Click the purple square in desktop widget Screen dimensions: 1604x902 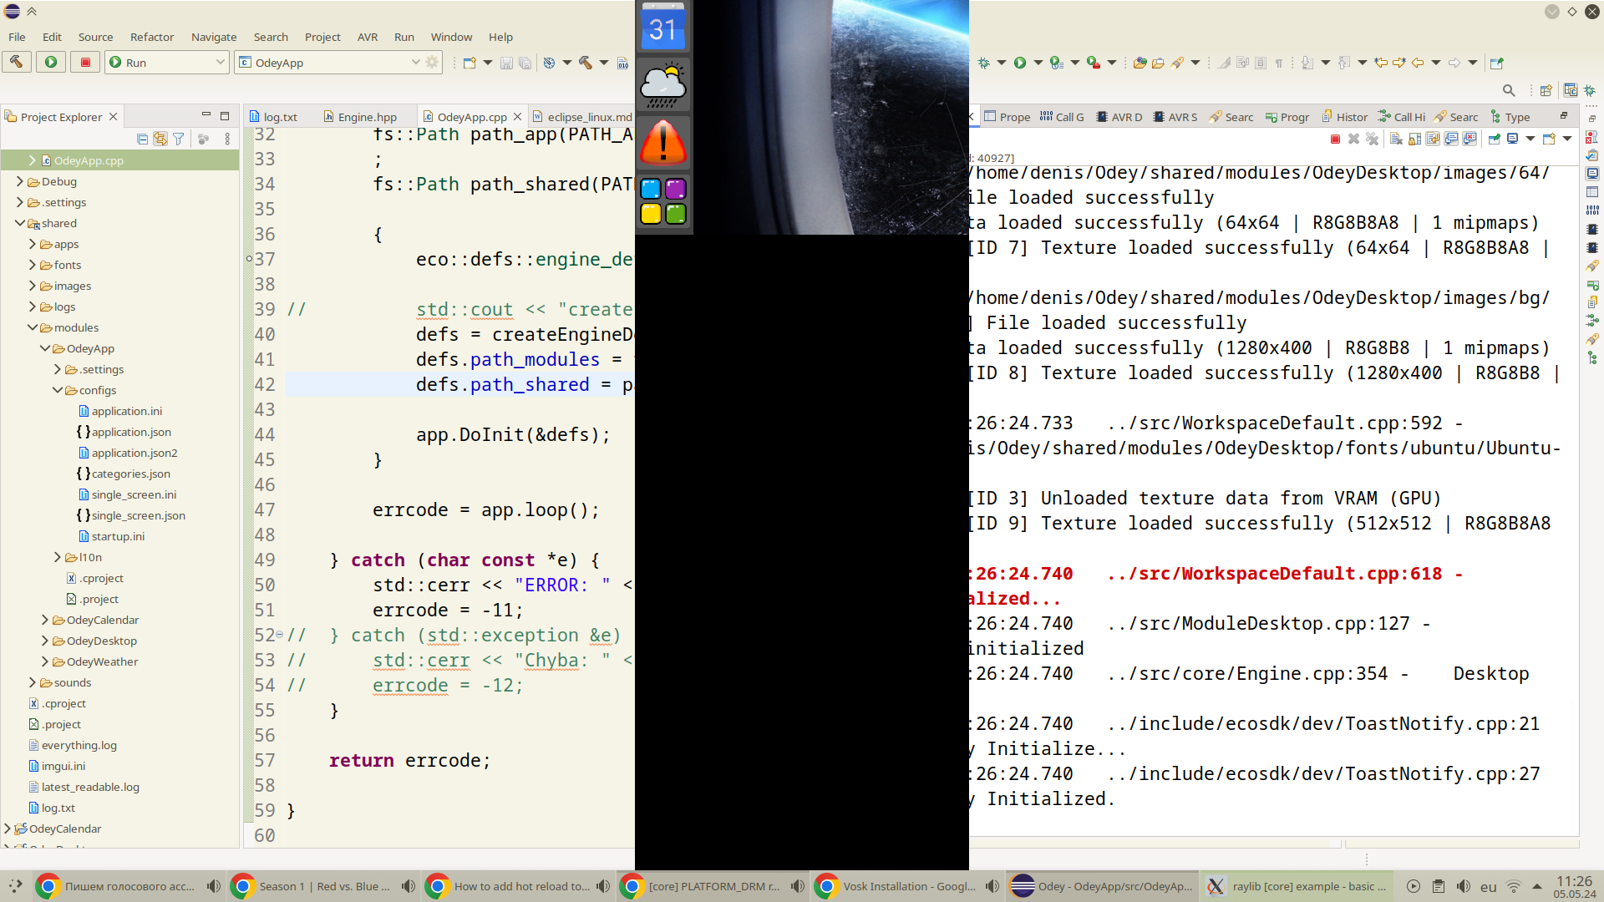(676, 189)
